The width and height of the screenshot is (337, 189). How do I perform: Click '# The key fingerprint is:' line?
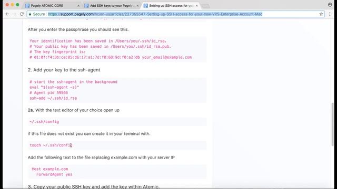(57, 52)
